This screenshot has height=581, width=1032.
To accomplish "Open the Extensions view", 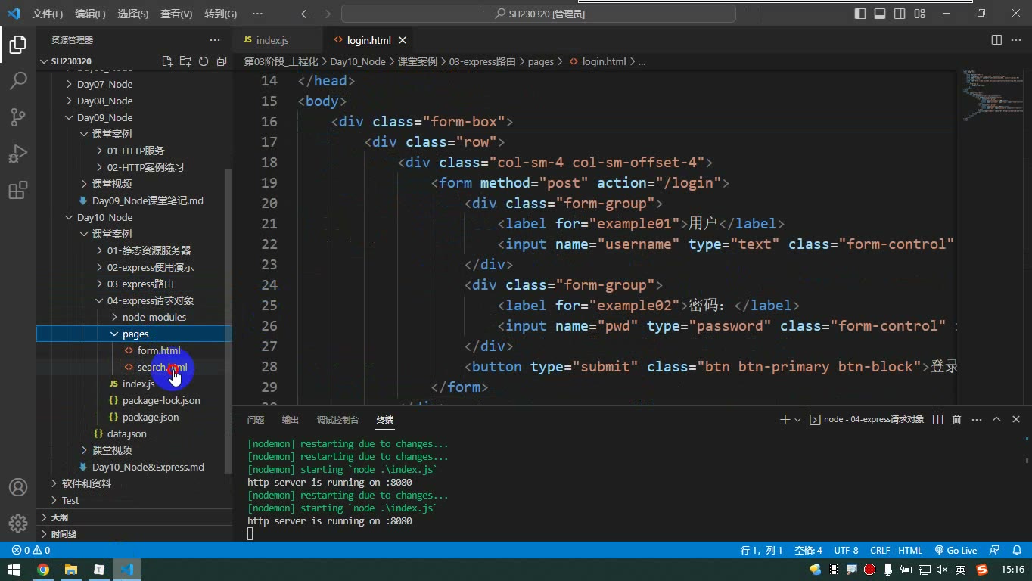I will (x=18, y=190).
